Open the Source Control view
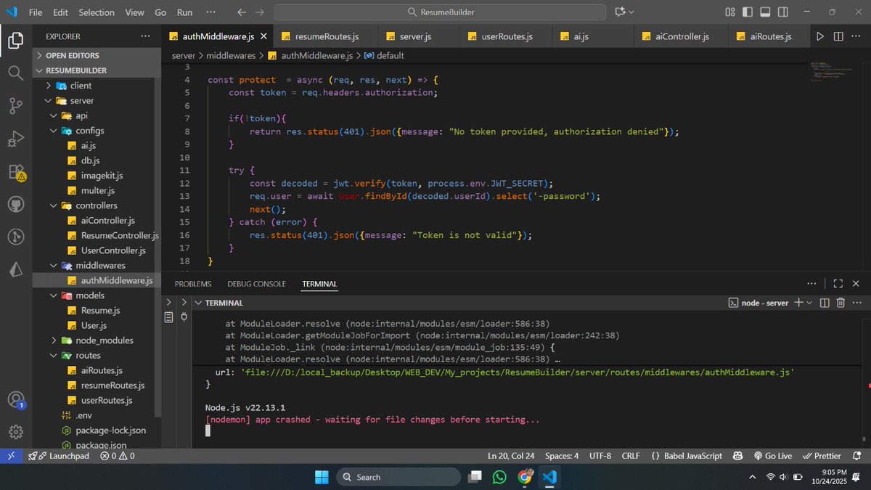 coord(15,106)
